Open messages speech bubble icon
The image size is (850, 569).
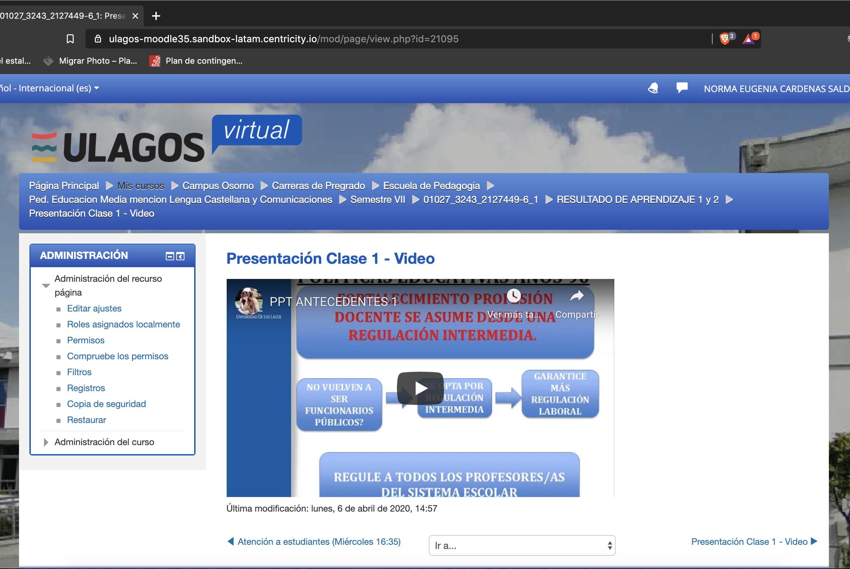[682, 88]
